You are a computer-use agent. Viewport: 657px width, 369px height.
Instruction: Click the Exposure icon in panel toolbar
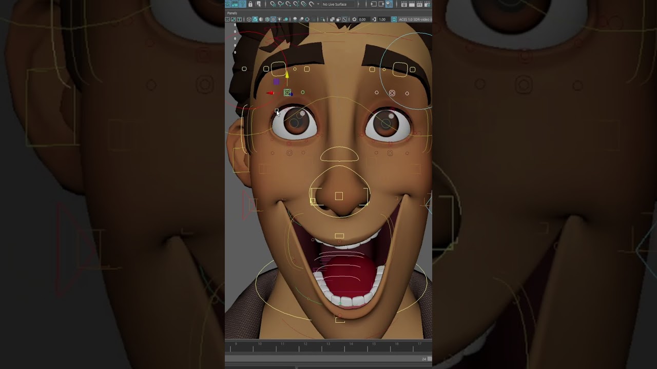pos(354,19)
